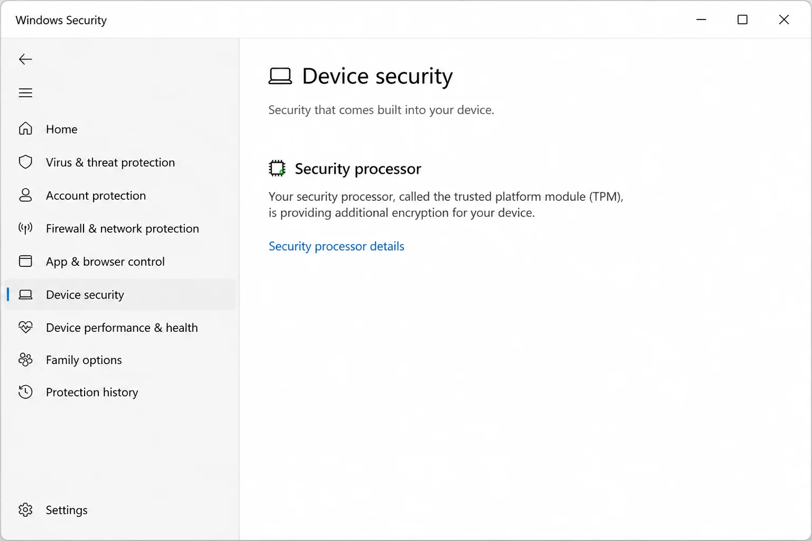The image size is (812, 541).
Task: View Protection history
Action: 92,392
